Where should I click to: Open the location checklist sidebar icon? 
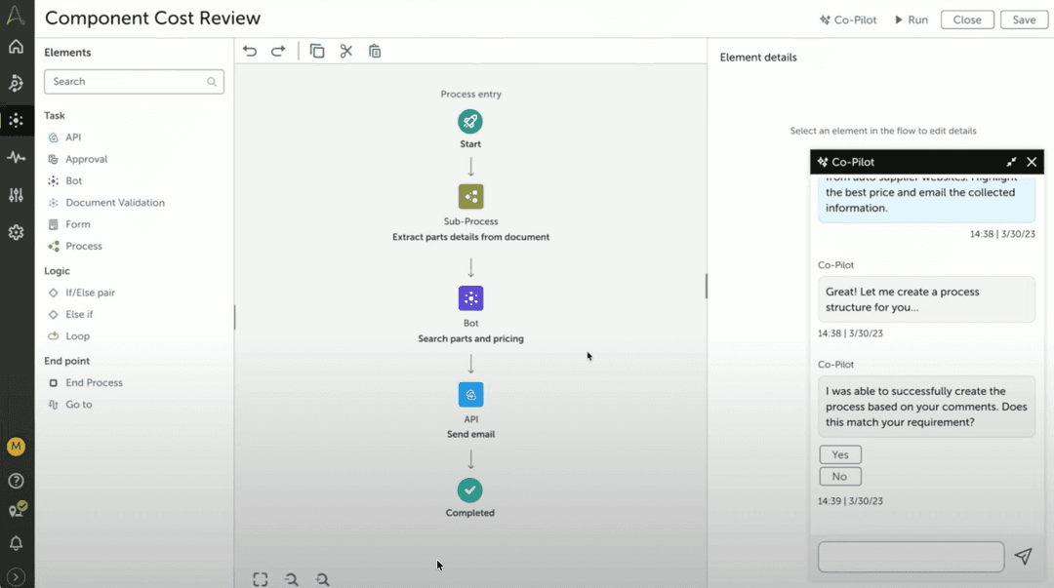[x=18, y=509]
